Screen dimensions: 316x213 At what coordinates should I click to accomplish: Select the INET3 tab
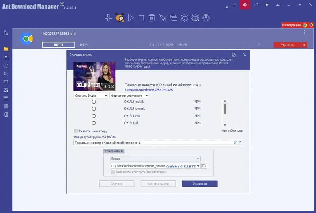(x=58, y=45)
